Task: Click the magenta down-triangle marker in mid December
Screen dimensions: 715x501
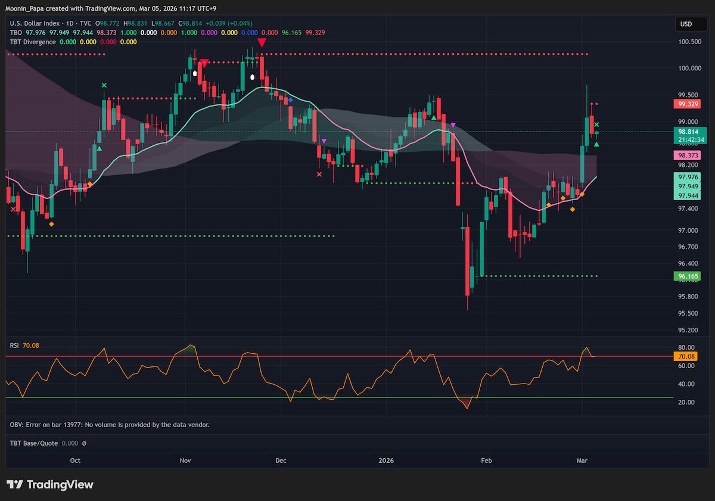Action: click(x=324, y=141)
